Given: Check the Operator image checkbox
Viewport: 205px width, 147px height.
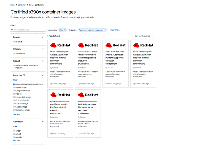Looking at the screenshot, I should click(14, 103).
